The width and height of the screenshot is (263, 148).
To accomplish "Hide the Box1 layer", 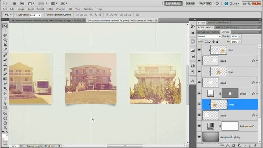I will pyautogui.click(x=199, y=115).
